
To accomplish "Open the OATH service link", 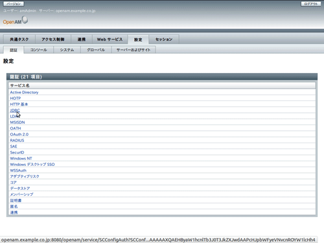I will point(16,128).
